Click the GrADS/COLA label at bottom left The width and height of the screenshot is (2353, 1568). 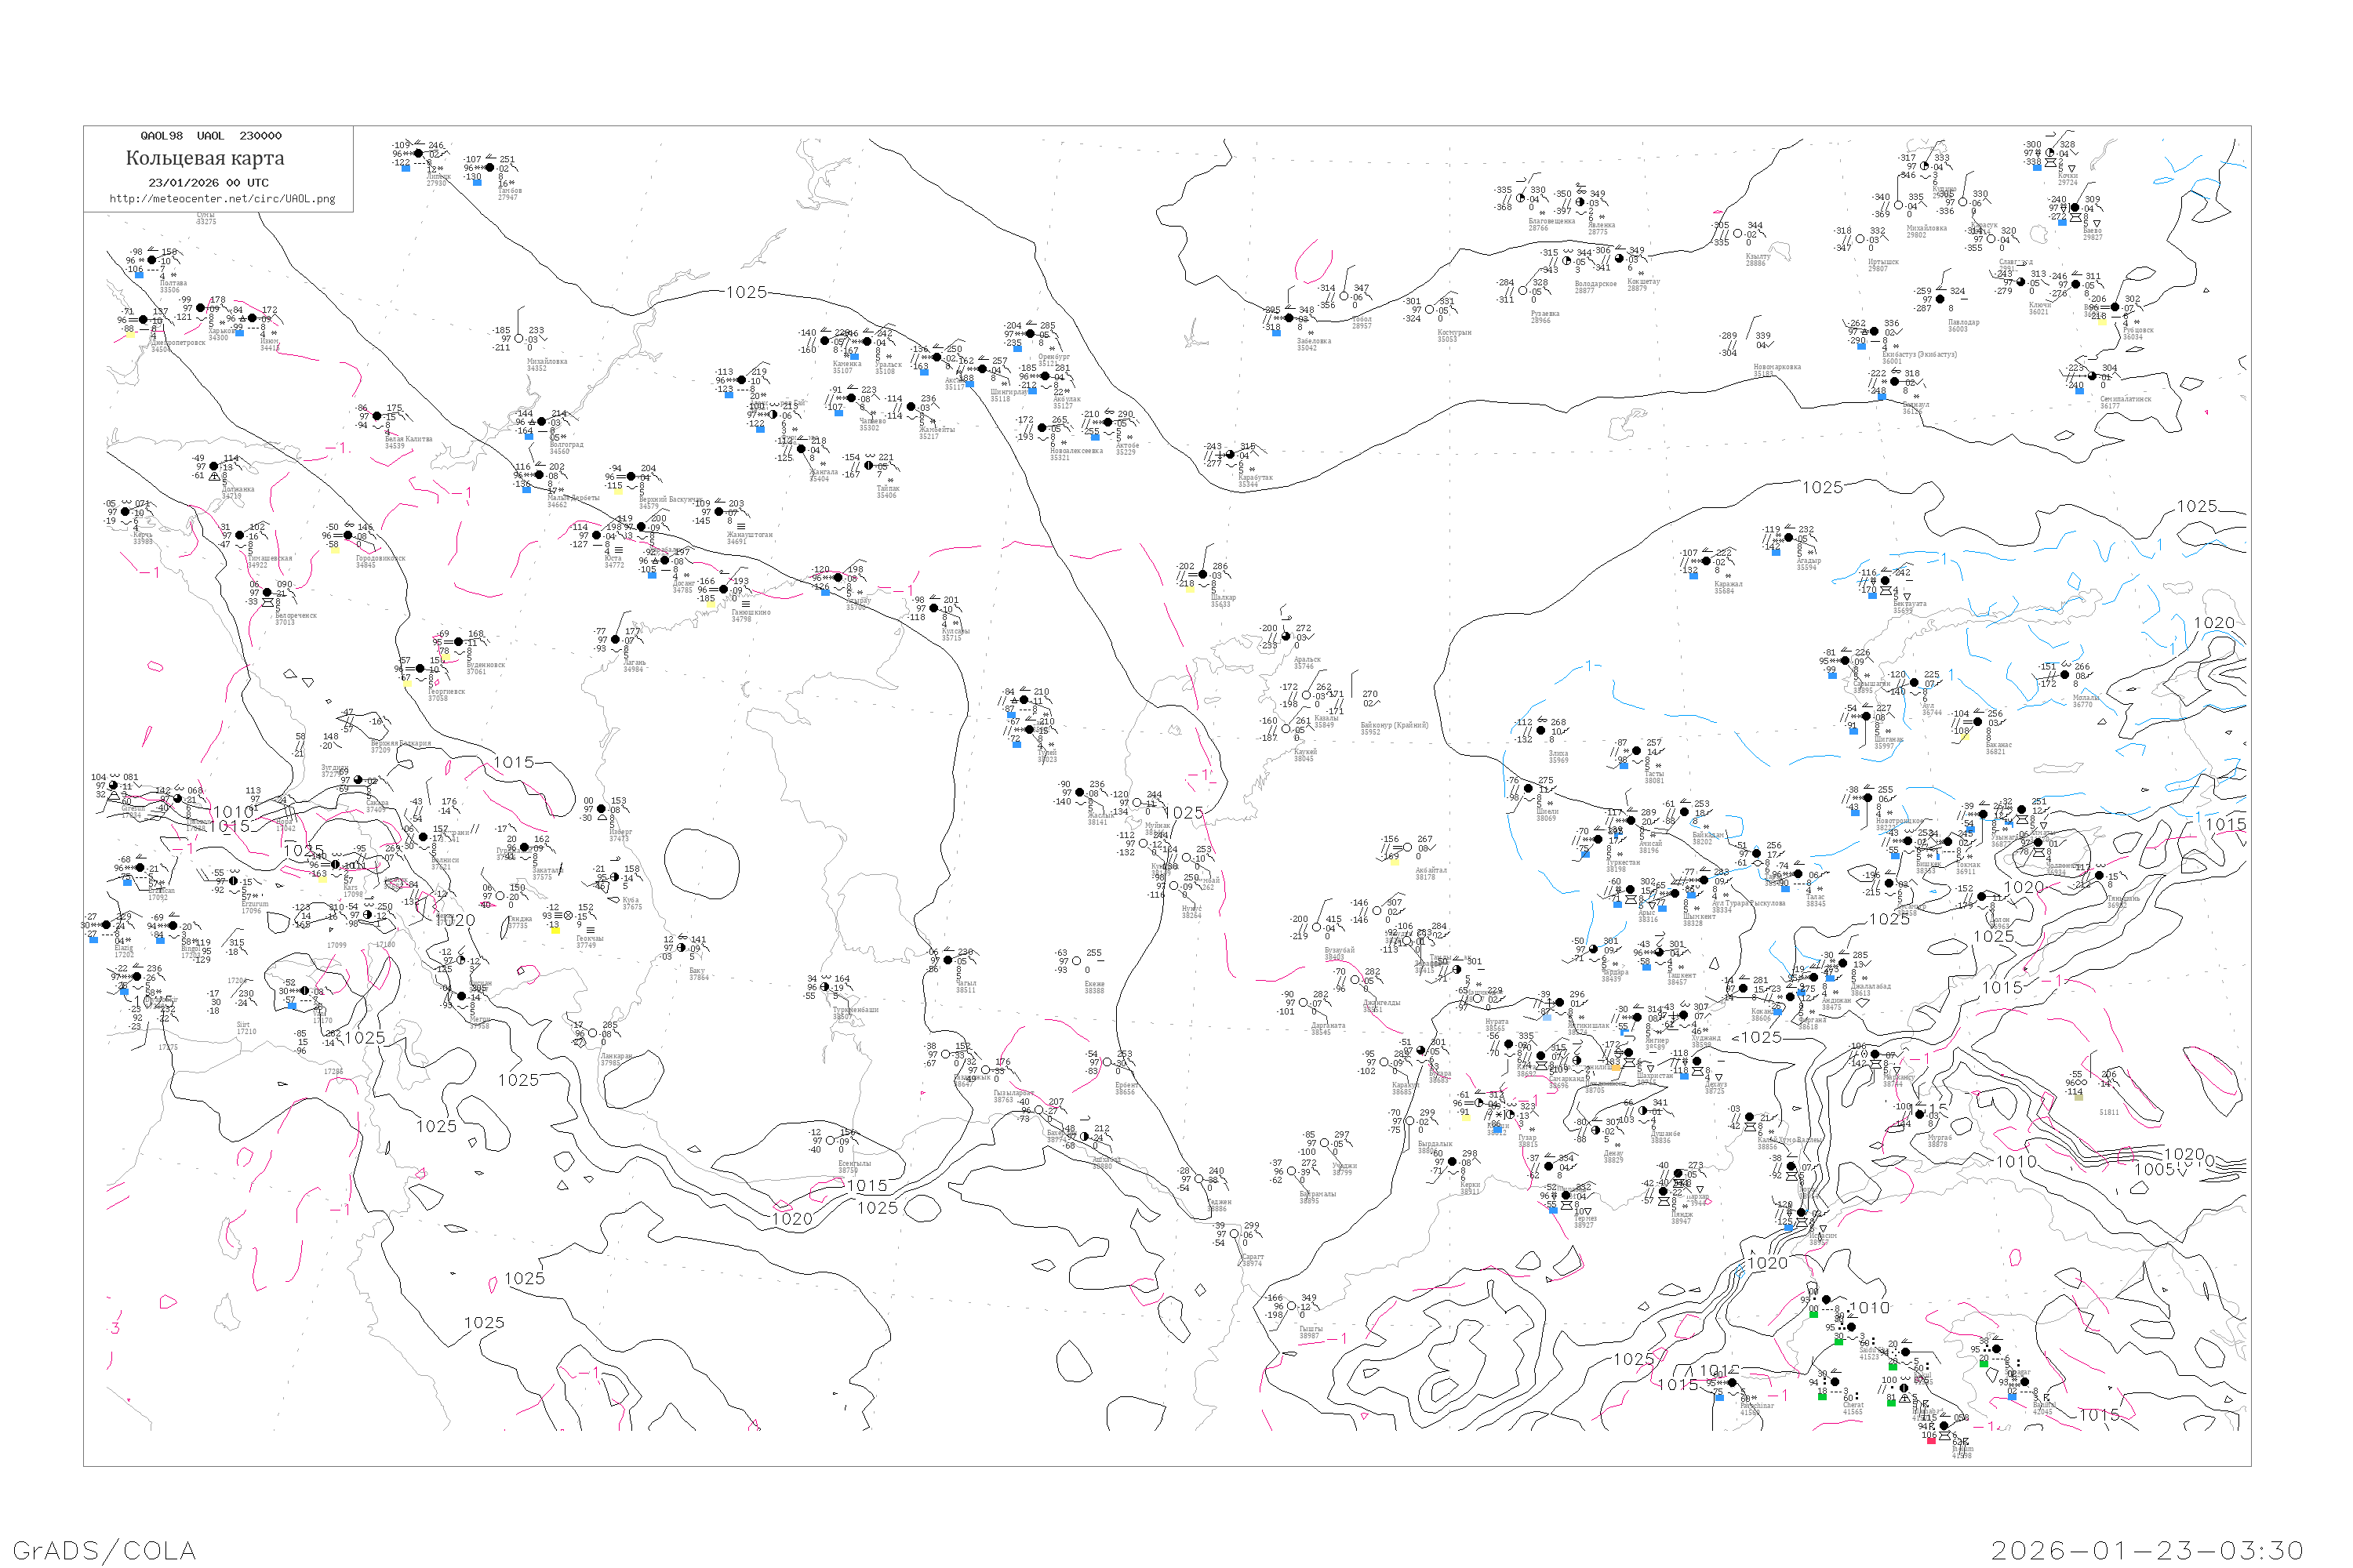[104, 1550]
